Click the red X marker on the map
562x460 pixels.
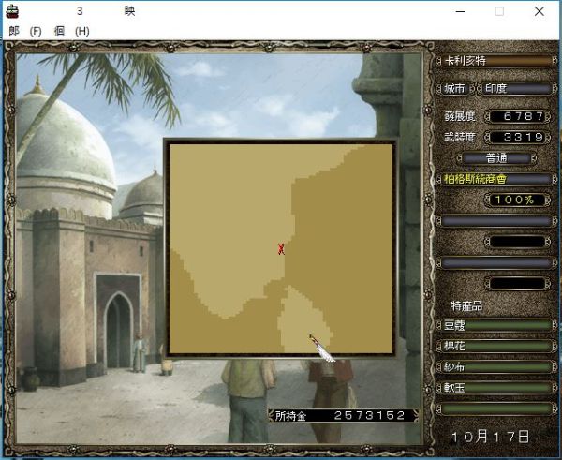281,248
